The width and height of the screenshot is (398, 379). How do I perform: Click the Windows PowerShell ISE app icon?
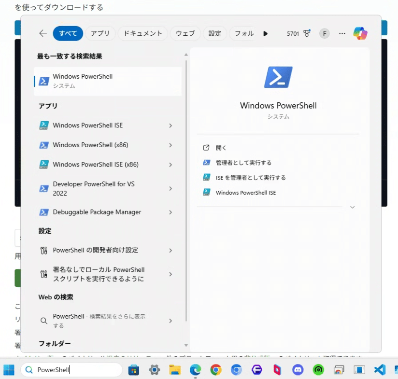click(44, 126)
